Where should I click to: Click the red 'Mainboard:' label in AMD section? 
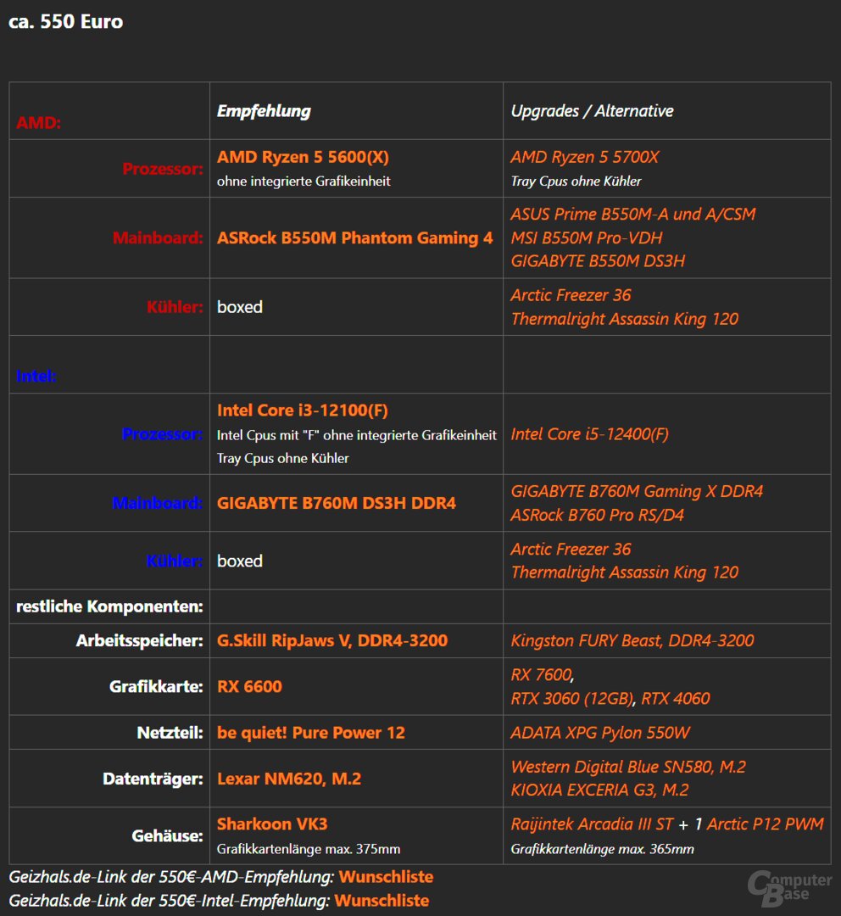(x=158, y=237)
